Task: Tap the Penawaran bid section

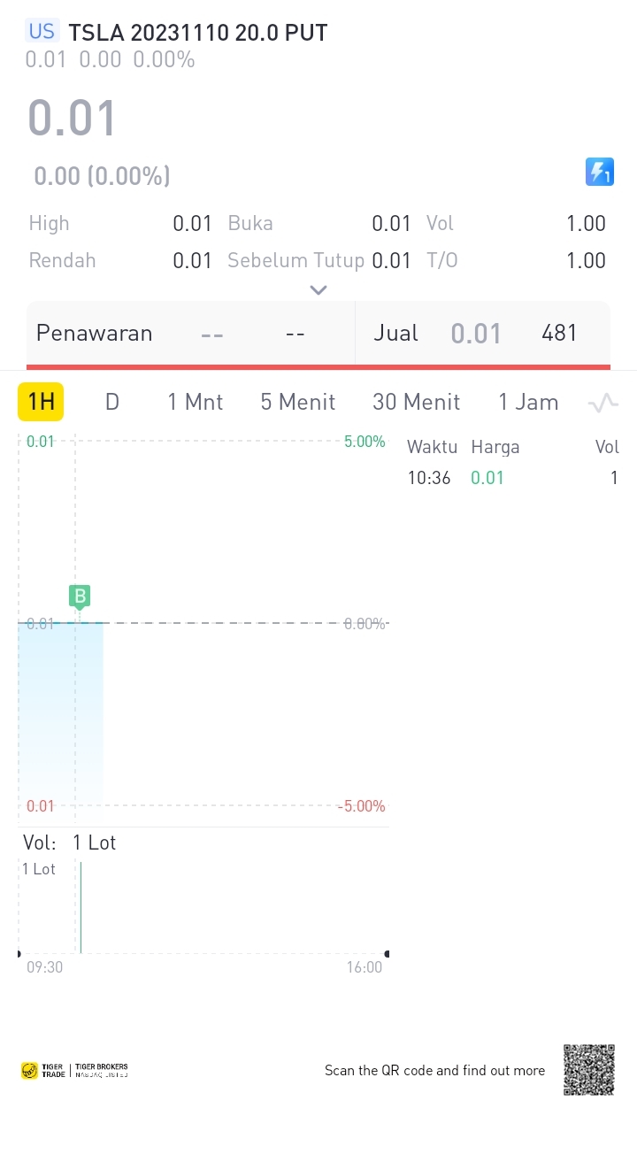Action: (x=191, y=333)
